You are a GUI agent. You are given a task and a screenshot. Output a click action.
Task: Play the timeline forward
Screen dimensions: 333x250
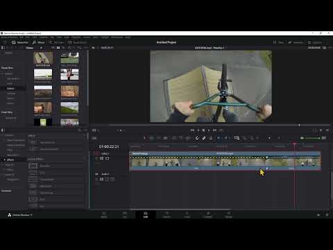click(x=209, y=130)
